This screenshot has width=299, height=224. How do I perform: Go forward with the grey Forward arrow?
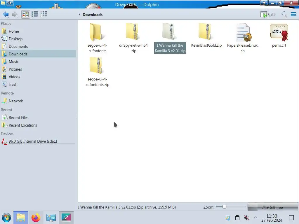[x=15, y=14]
